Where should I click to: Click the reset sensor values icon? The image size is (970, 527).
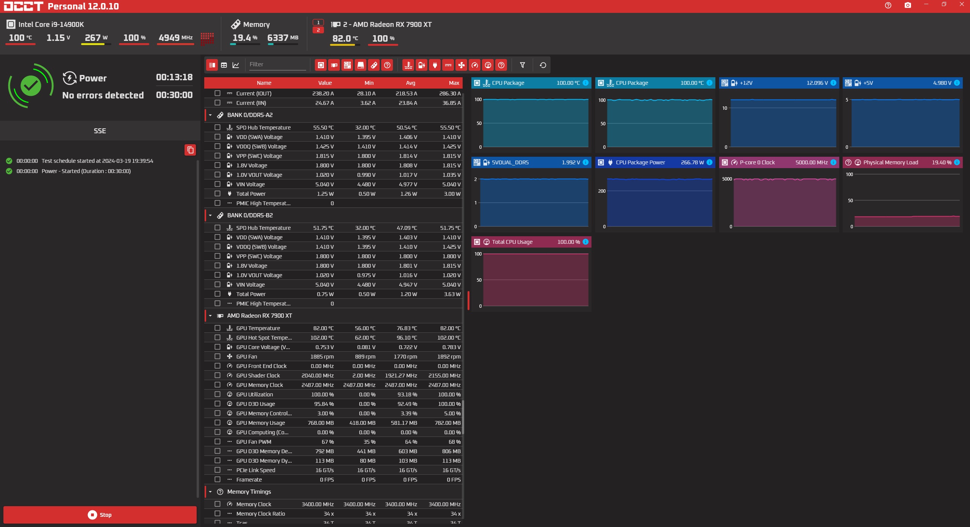[543, 65]
